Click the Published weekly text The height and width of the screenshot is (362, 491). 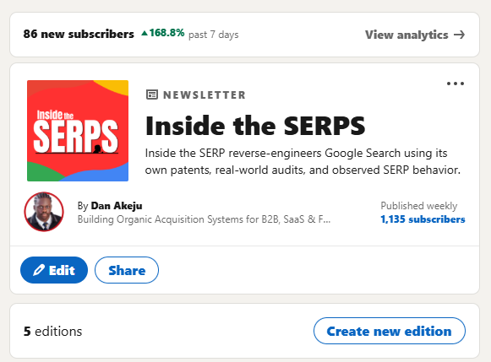pyautogui.click(x=419, y=206)
